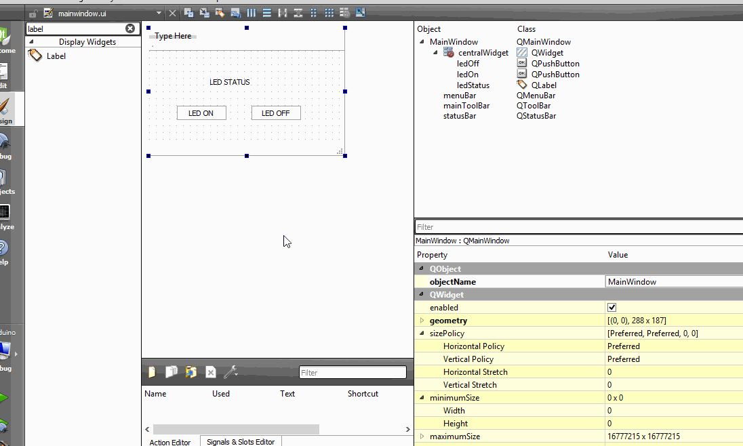Click Lay Out in a Grid icon
The width and height of the screenshot is (743, 446).
(x=329, y=13)
